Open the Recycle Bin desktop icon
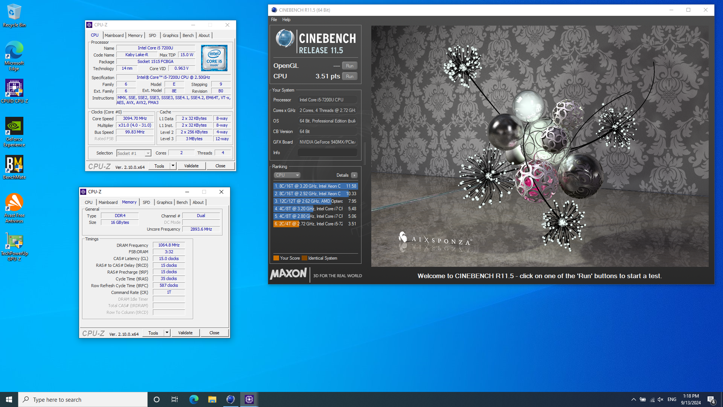This screenshot has width=723, height=407. coord(14,15)
